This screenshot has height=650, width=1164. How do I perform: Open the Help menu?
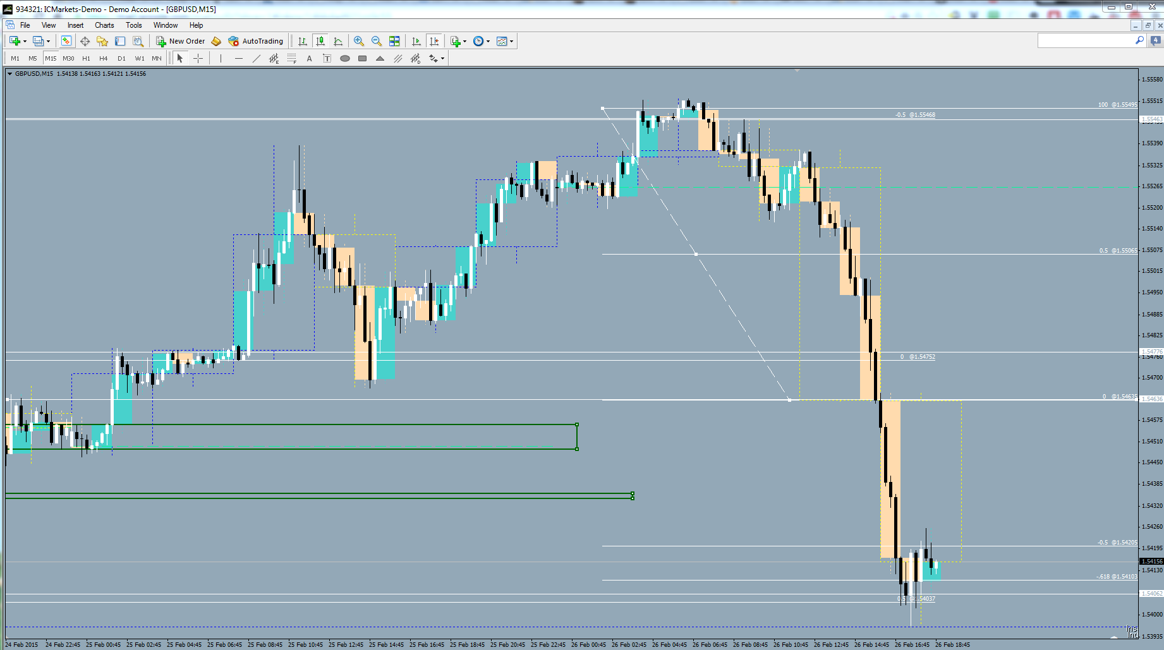pyautogui.click(x=197, y=25)
